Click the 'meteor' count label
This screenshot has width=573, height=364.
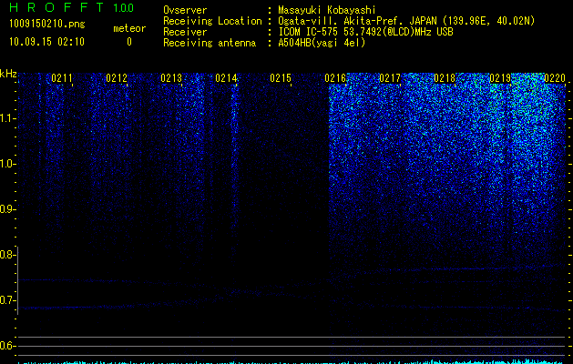coord(129,28)
